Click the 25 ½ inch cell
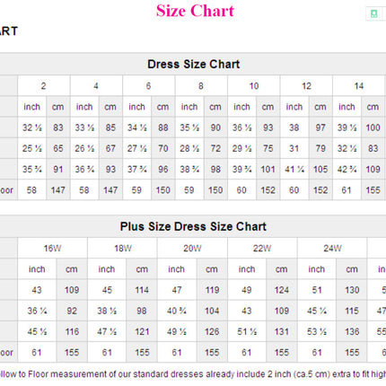The width and height of the screenshot is (386, 386). pyautogui.click(x=32, y=148)
